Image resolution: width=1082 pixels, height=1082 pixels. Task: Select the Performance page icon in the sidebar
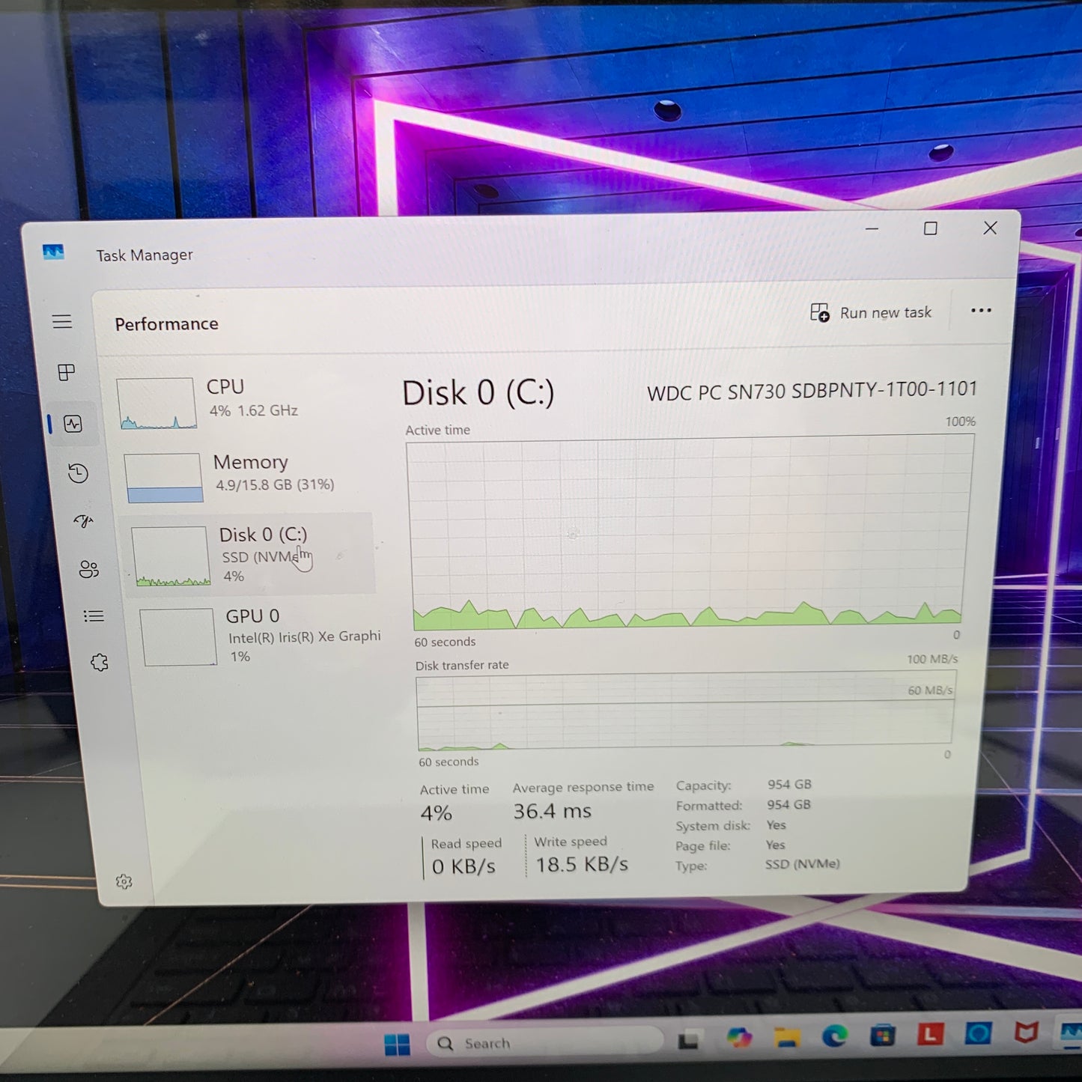73,424
